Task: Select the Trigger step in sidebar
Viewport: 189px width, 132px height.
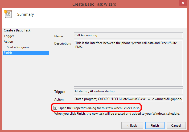Action: pyautogui.click(x=9, y=36)
